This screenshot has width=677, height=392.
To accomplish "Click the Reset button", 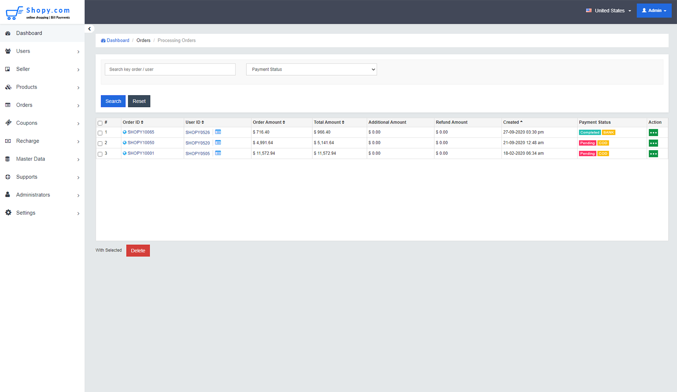I will tap(139, 101).
